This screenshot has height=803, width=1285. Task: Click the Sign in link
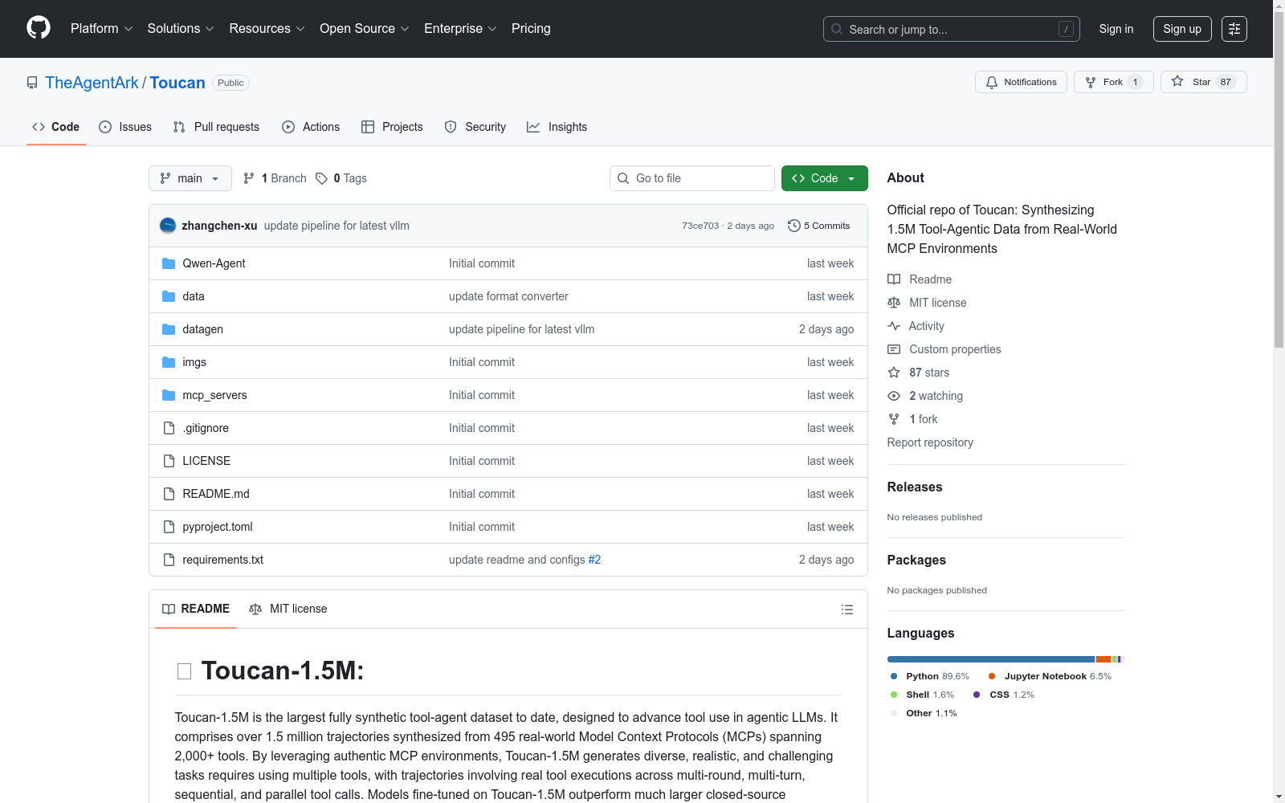[1116, 29]
